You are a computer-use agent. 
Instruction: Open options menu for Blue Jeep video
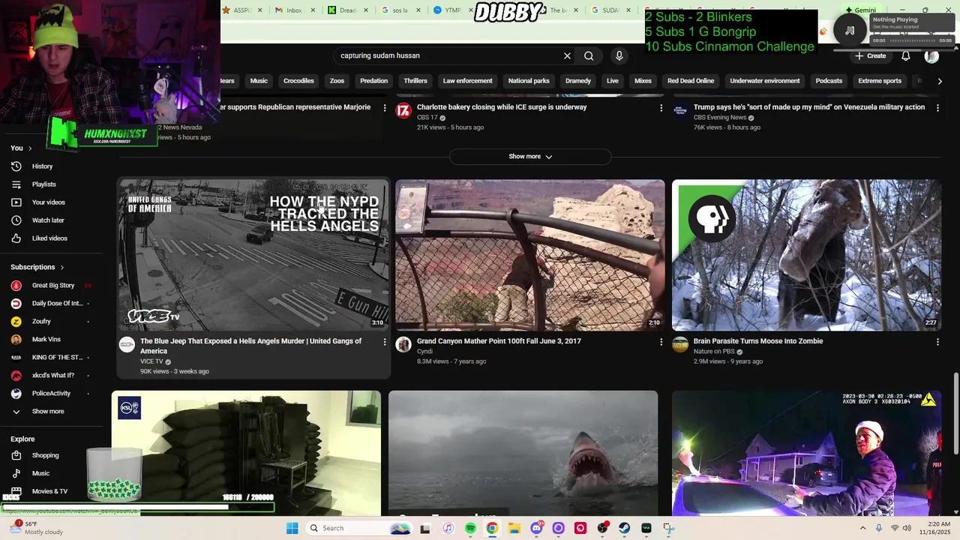point(385,342)
